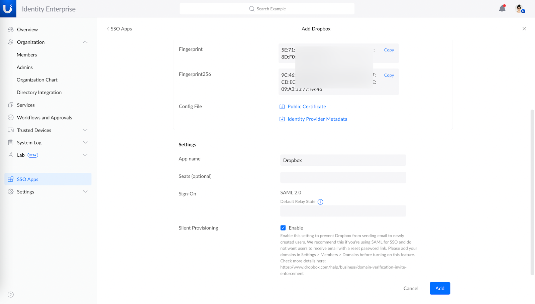Click the Settings section heading
The width and height of the screenshot is (535, 304).
187,145
